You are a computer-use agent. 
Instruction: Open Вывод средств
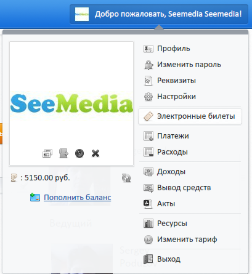coord(184,188)
